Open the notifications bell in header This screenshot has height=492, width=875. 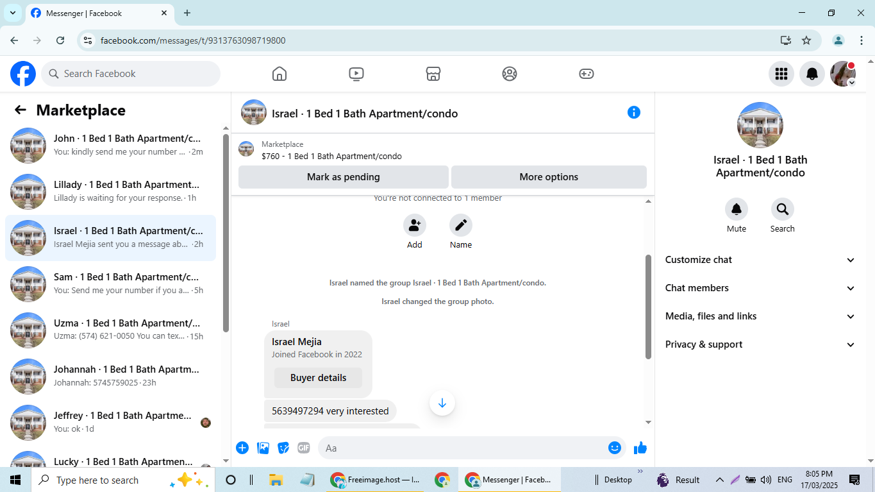tap(812, 74)
